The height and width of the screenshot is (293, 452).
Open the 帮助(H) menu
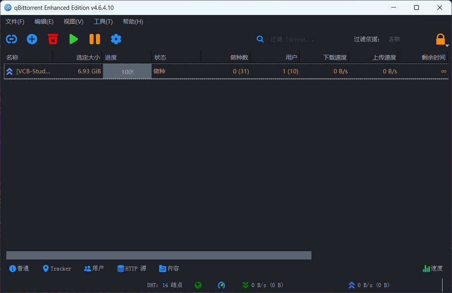click(133, 22)
